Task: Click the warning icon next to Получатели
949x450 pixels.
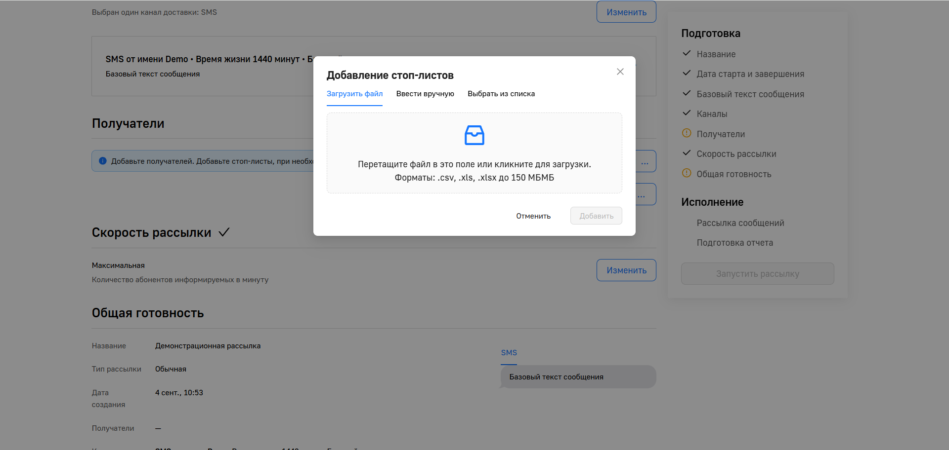Action: coord(686,133)
